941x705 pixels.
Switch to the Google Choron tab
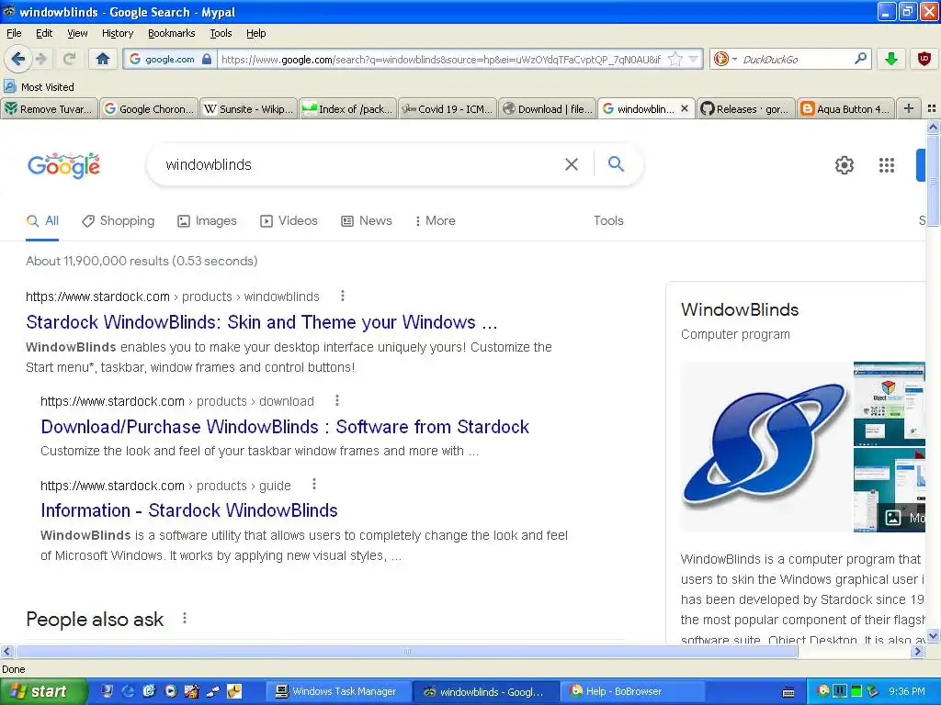[149, 108]
